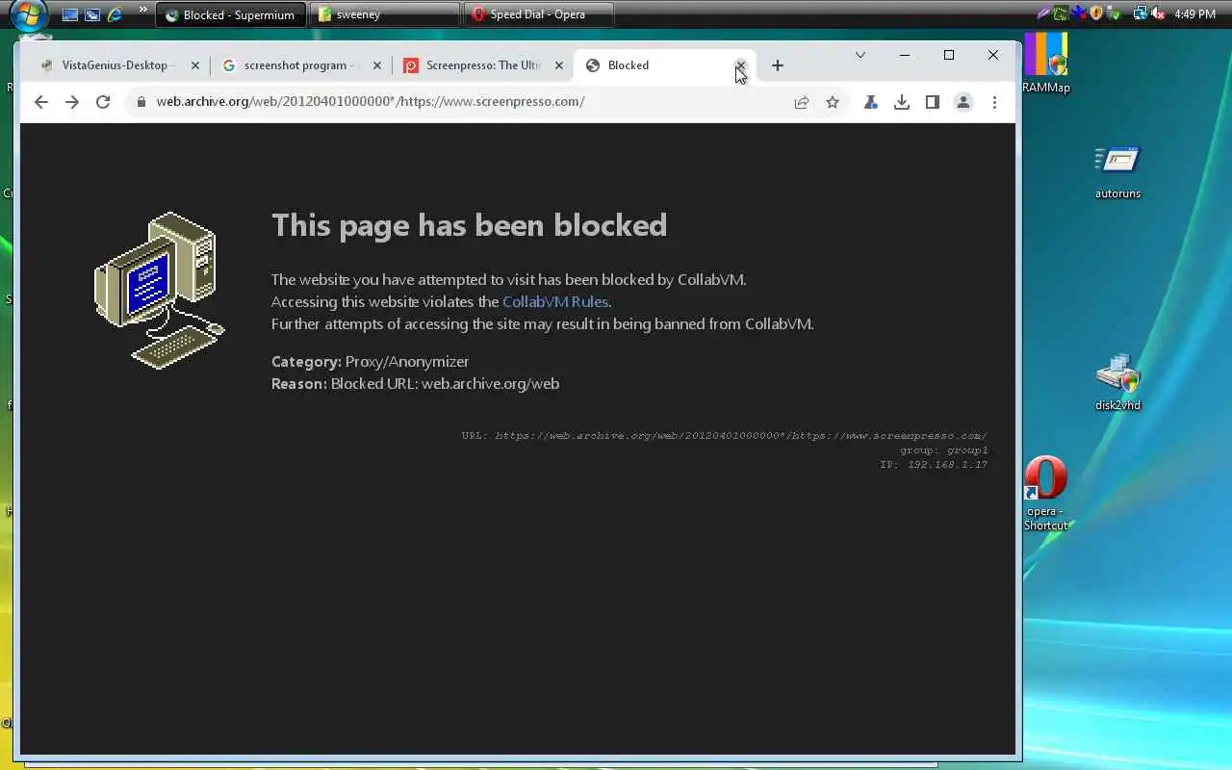Open the disk2vhd desktop icon
Image resolution: width=1232 pixels, height=770 pixels.
click(1117, 383)
